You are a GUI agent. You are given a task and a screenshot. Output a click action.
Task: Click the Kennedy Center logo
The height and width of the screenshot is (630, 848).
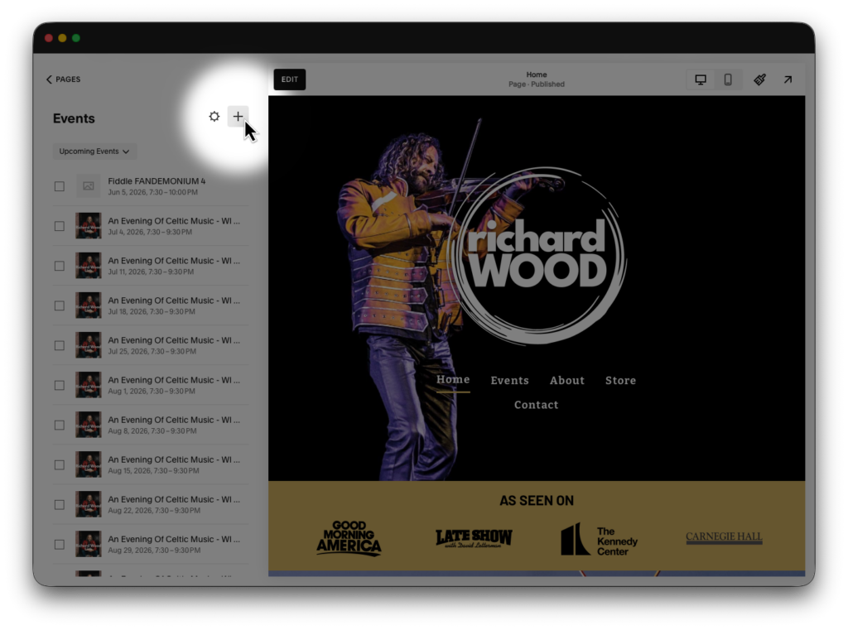(599, 540)
